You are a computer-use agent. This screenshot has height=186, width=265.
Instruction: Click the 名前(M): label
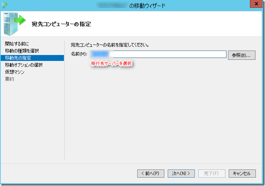tap(79, 54)
